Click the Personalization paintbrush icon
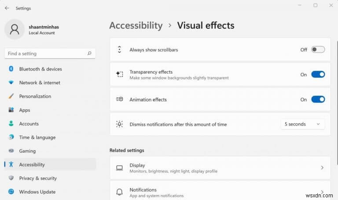 [x=11, y=96]
